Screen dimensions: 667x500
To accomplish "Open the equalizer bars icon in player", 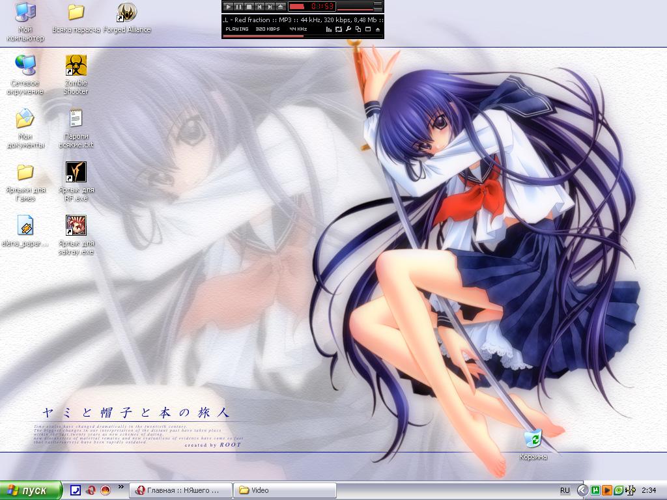I will tap(329, 29).
